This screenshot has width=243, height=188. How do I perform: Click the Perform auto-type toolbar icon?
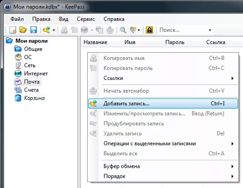tap(110, 30)
